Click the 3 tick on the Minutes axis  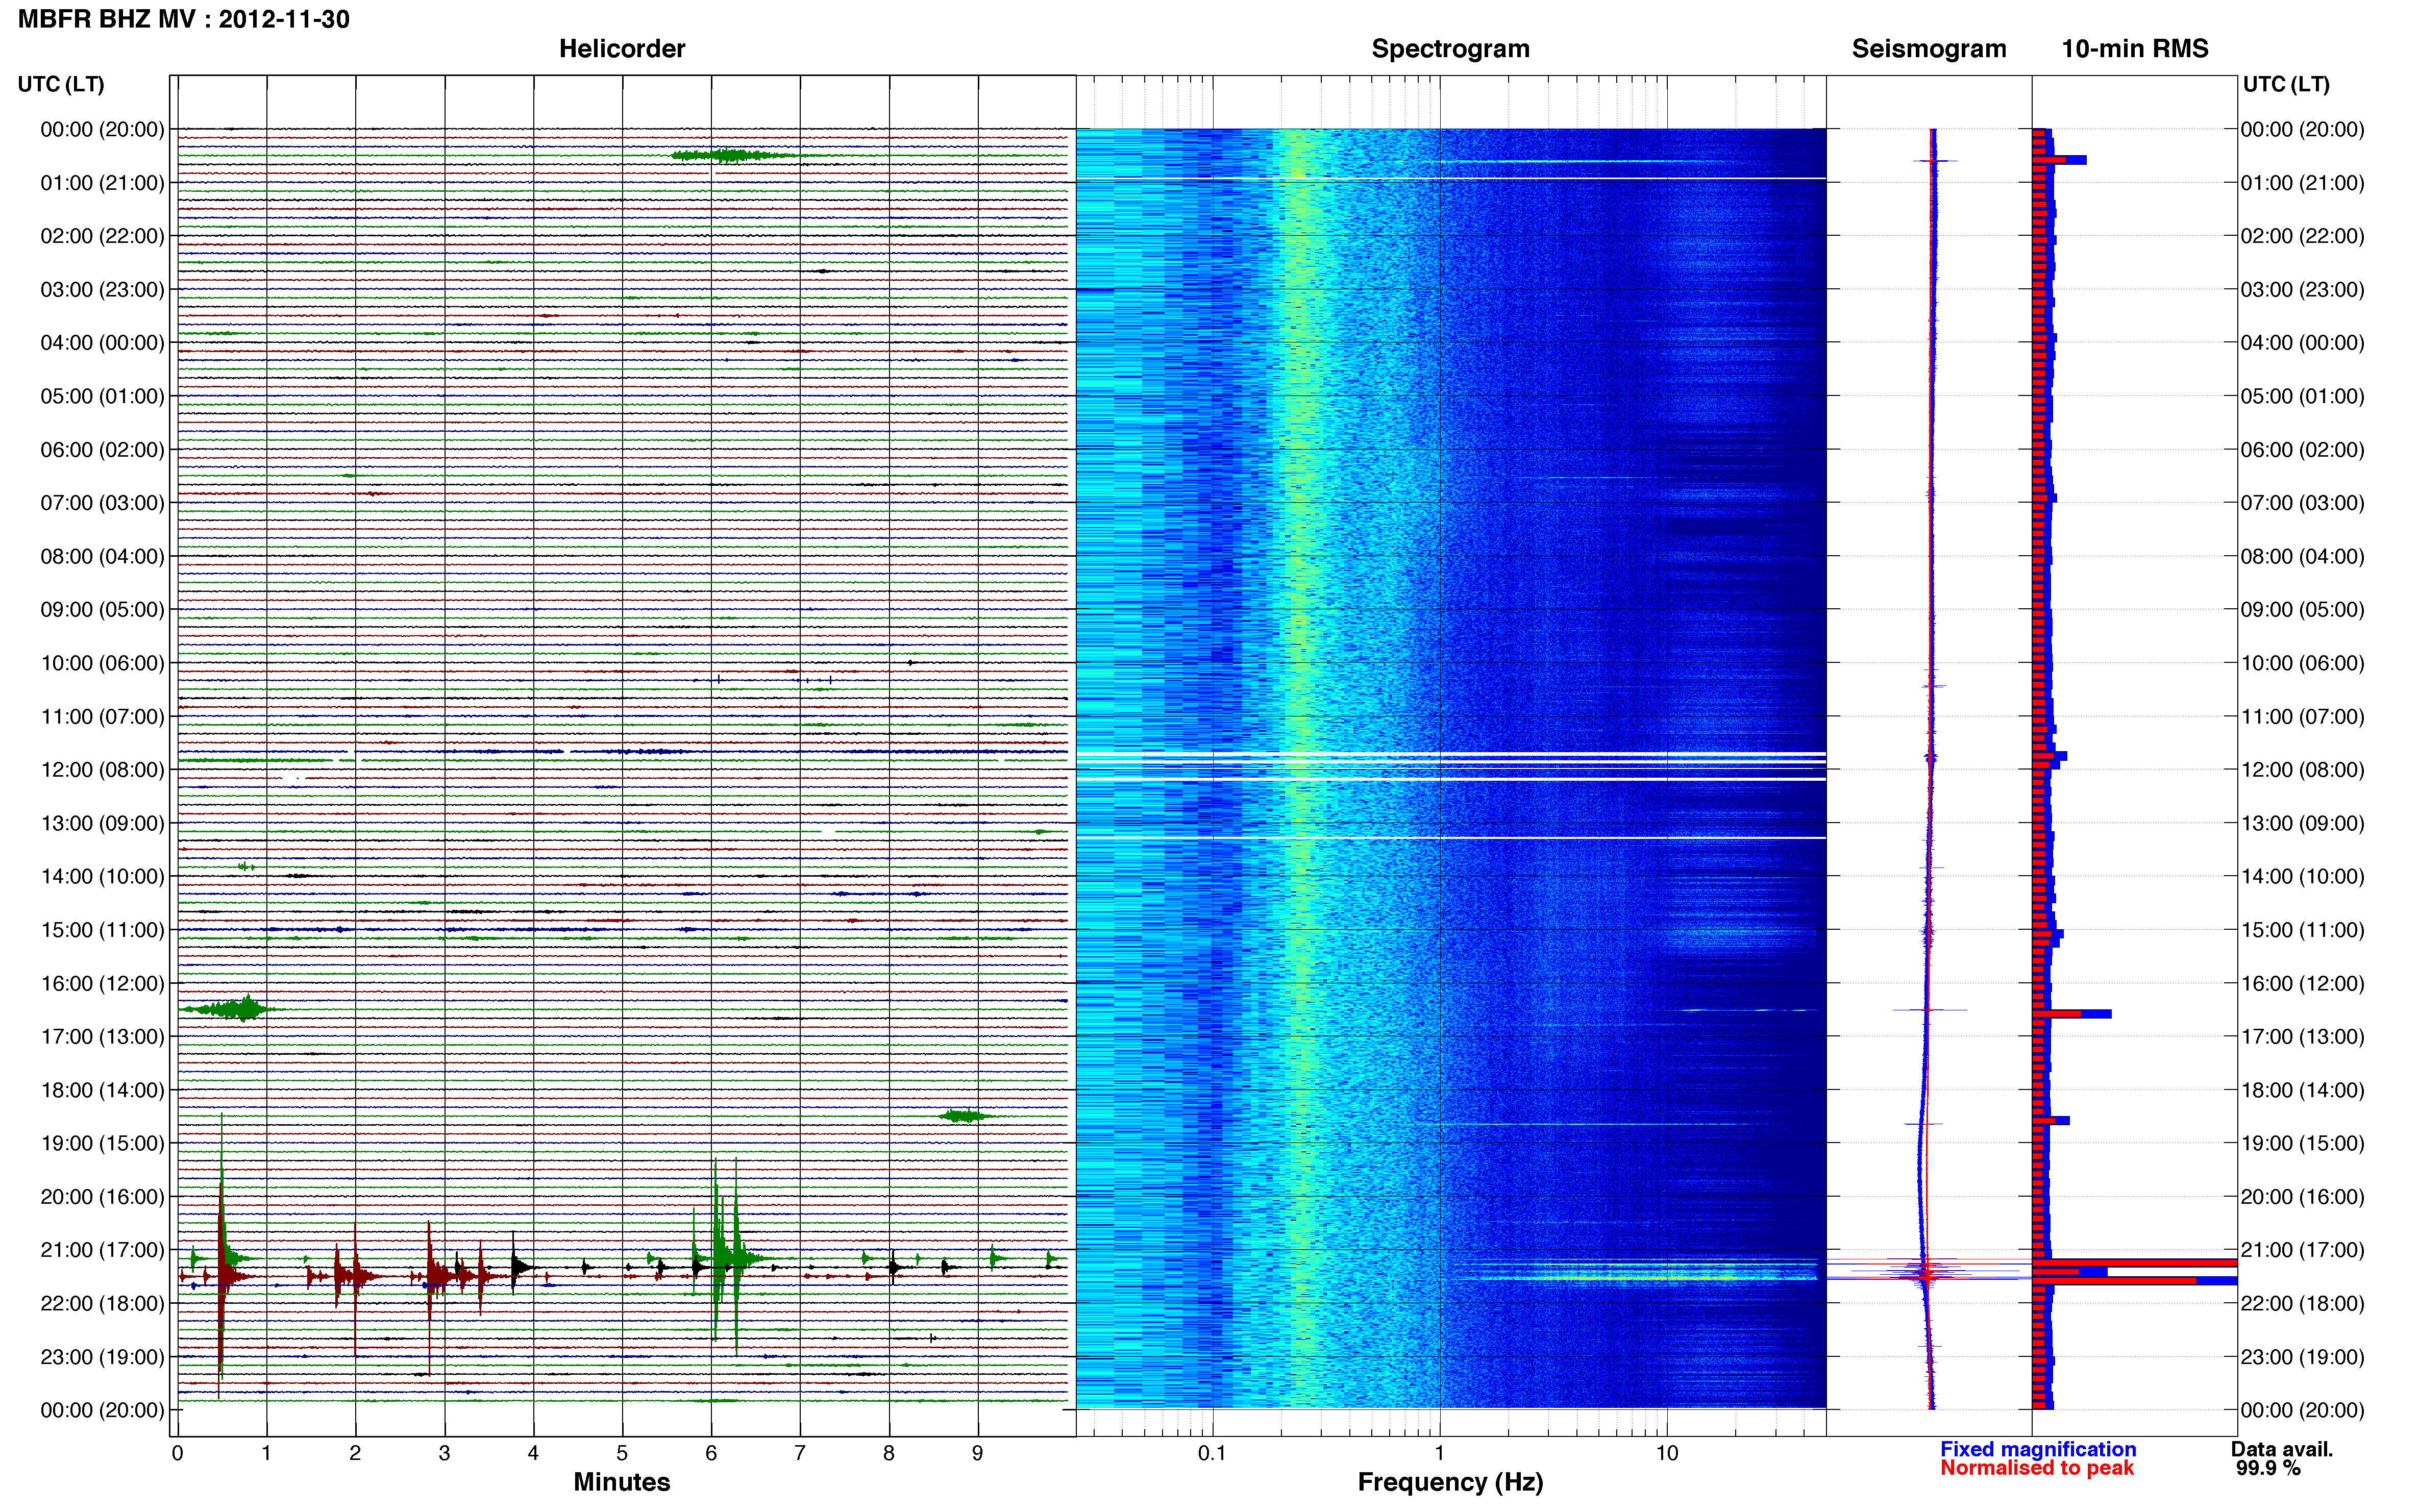tap(444, 1453)
